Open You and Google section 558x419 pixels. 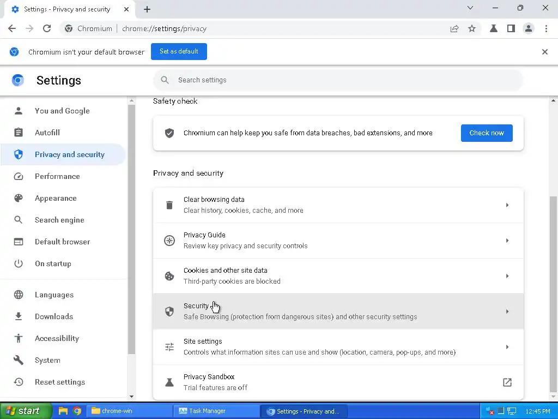coord(63,111)
